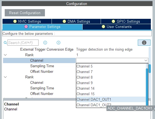Click 'Trigger detection on the rising edge' value
155x119 pixels.
[104, 49]
